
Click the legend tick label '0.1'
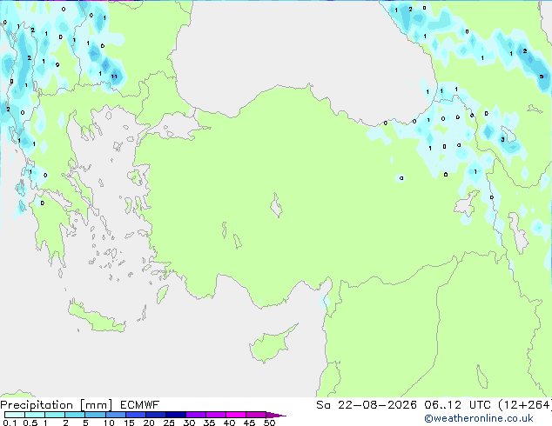tap(10, 423)
